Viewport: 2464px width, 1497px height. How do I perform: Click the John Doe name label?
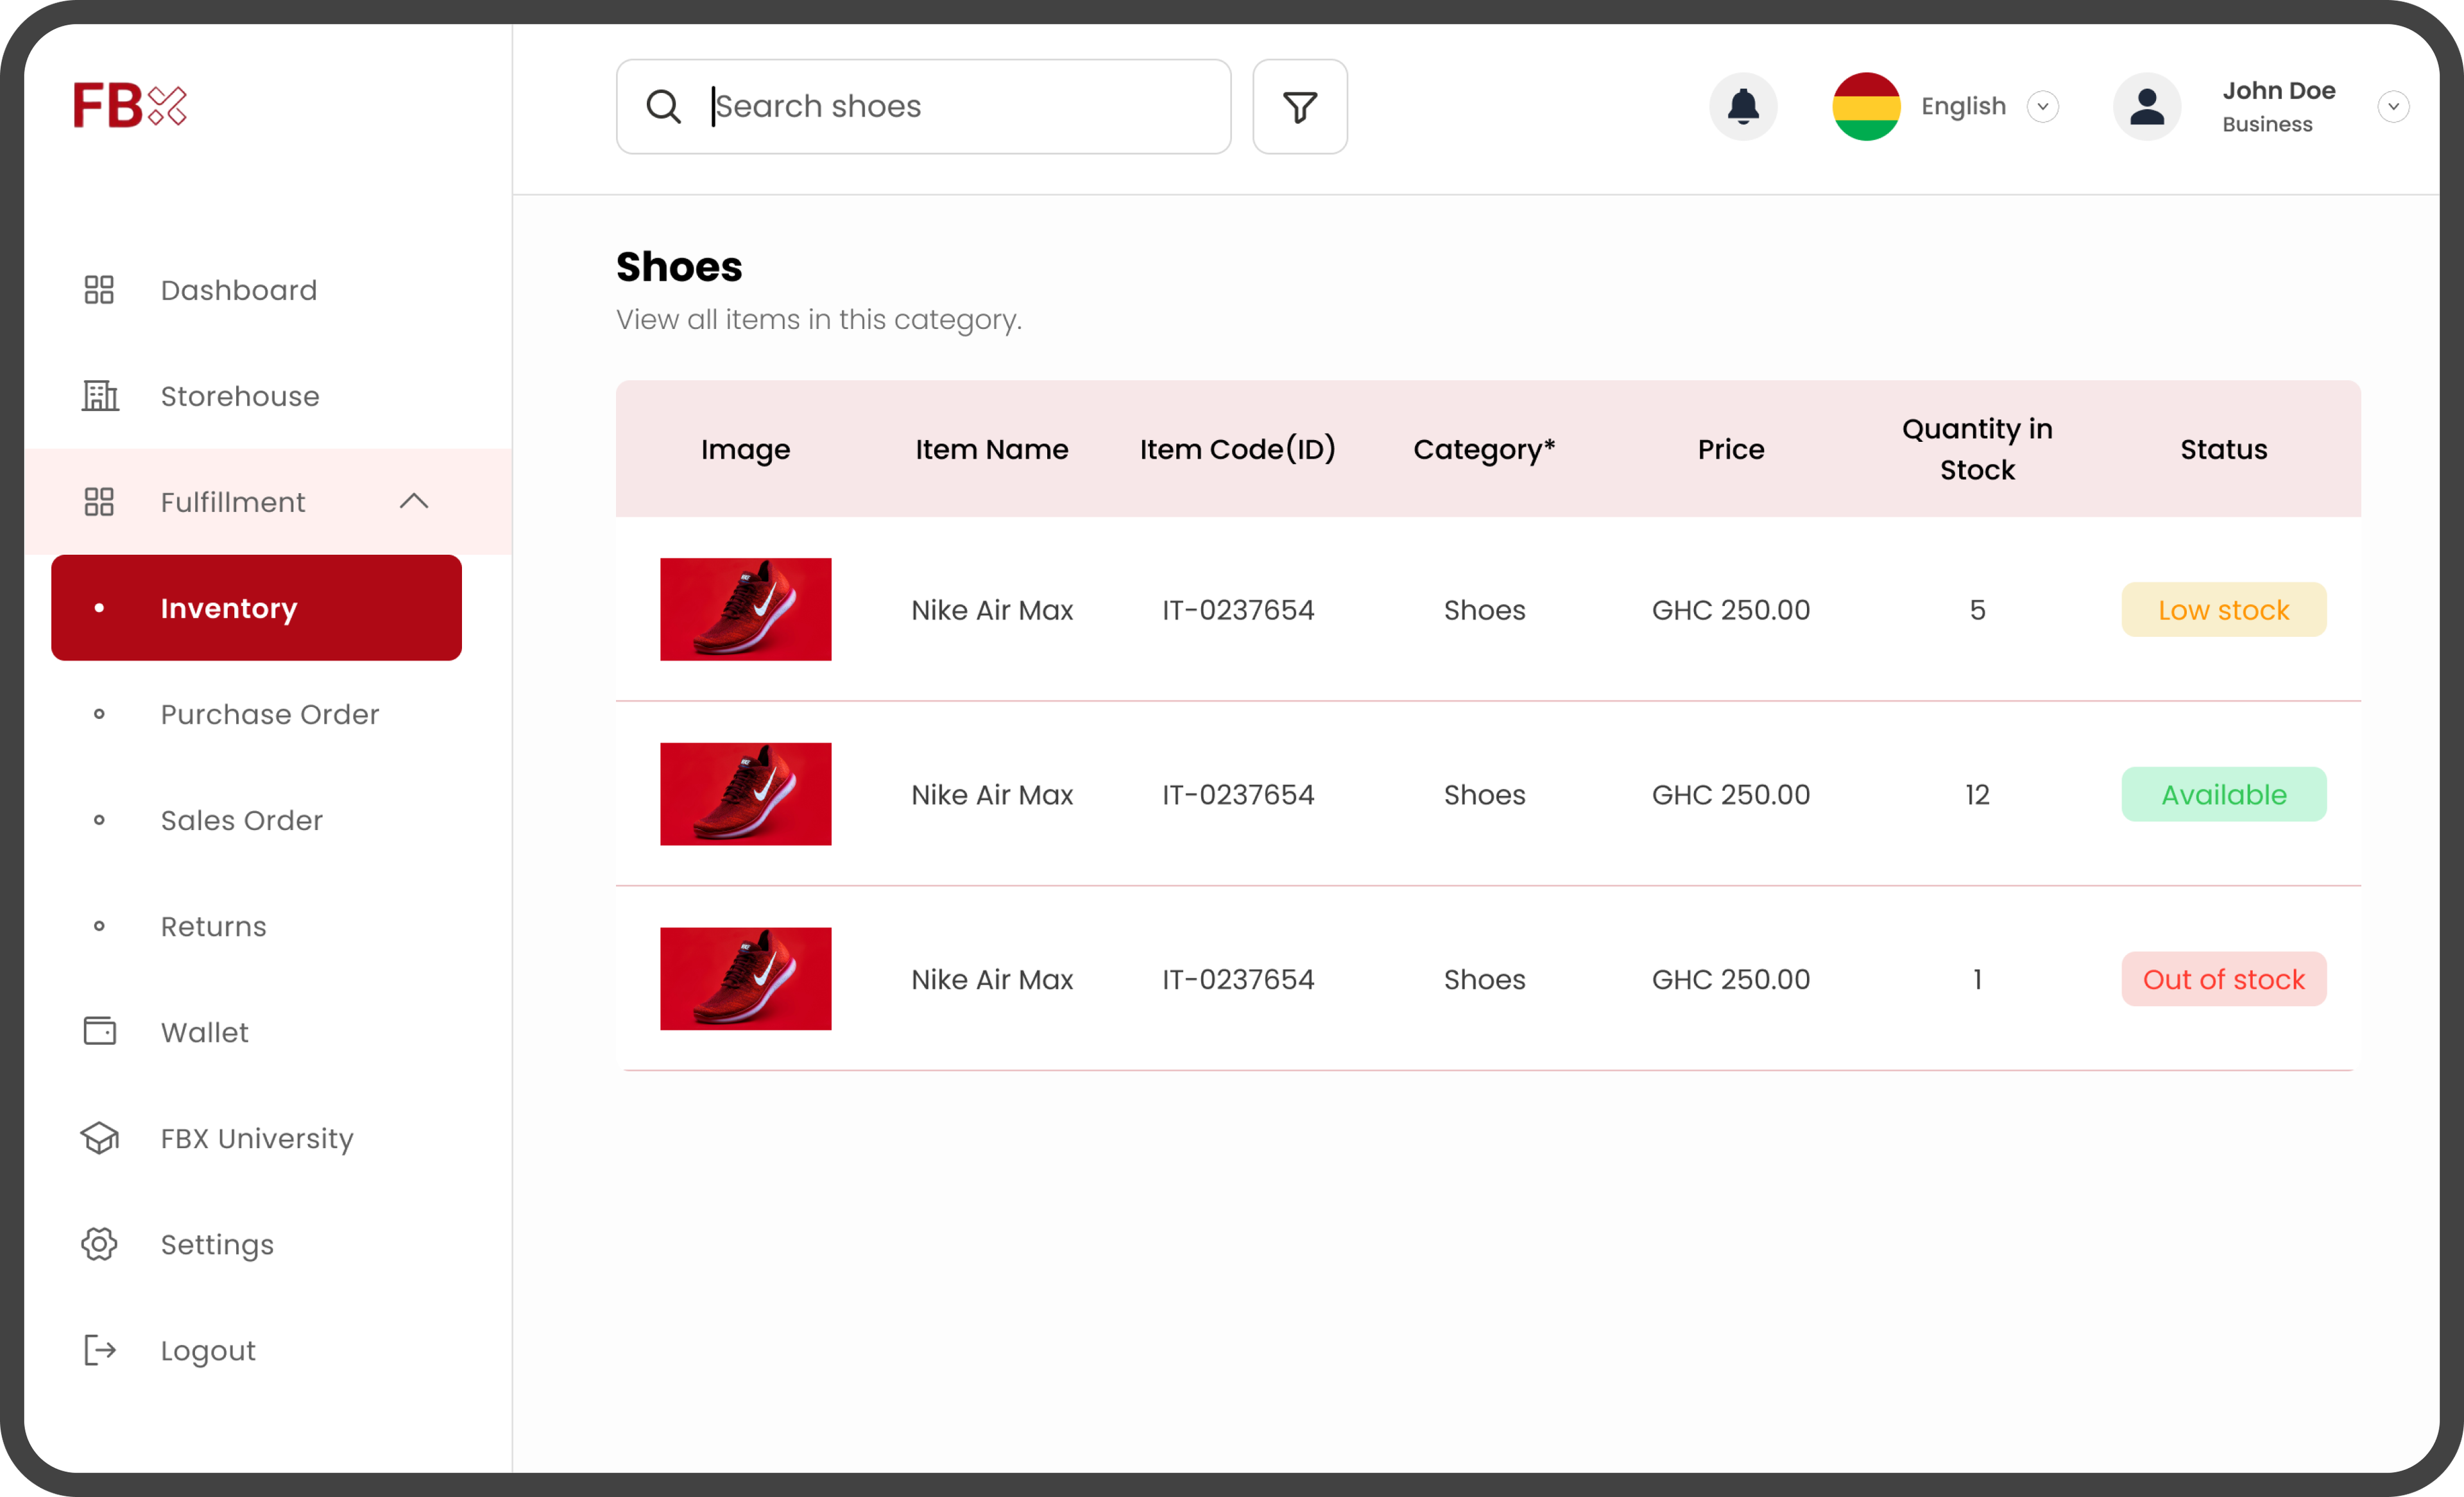coord(2278,90)
